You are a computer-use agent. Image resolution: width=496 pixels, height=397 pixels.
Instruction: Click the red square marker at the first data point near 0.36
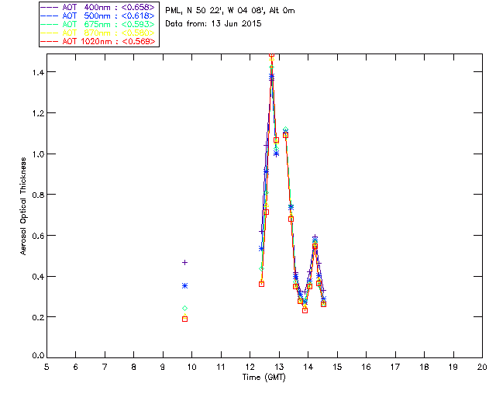pyautogui.click(x=262, y=285)
